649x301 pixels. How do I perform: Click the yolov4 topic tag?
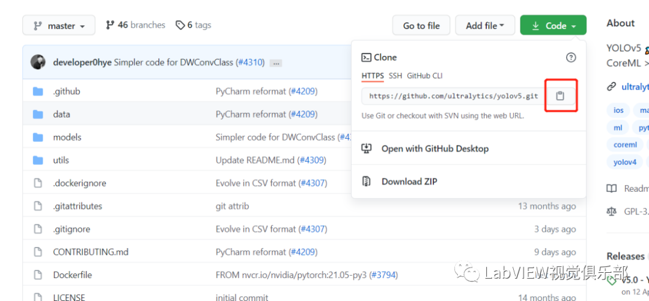[625, 162]
